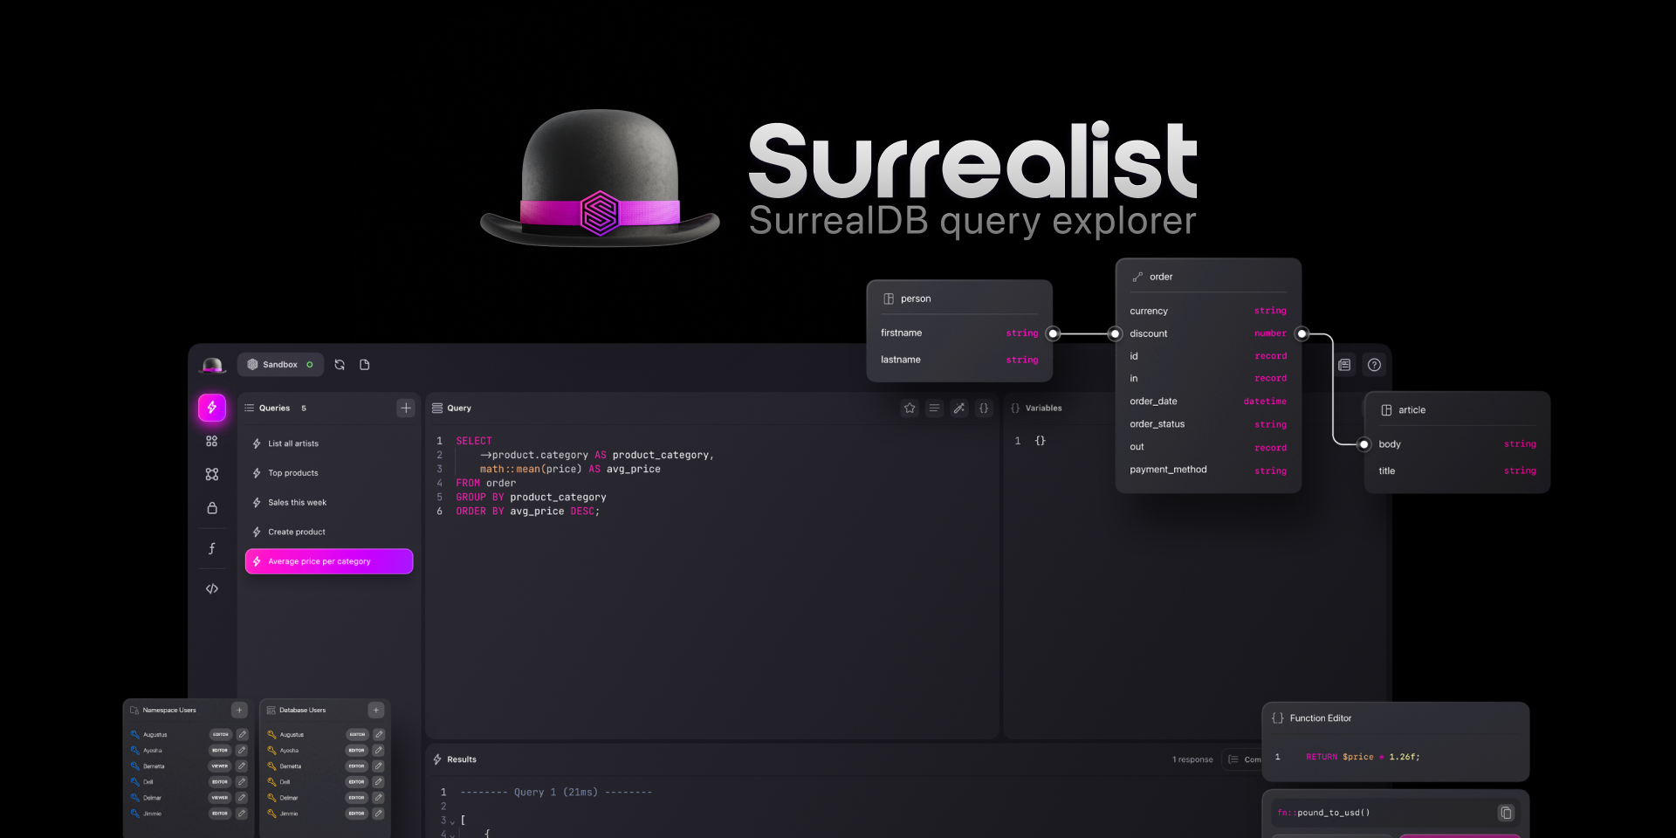The width and height of the screenshot is (1676, 838).
Task: Click the Variables panel header
Action: (1037, 408)
